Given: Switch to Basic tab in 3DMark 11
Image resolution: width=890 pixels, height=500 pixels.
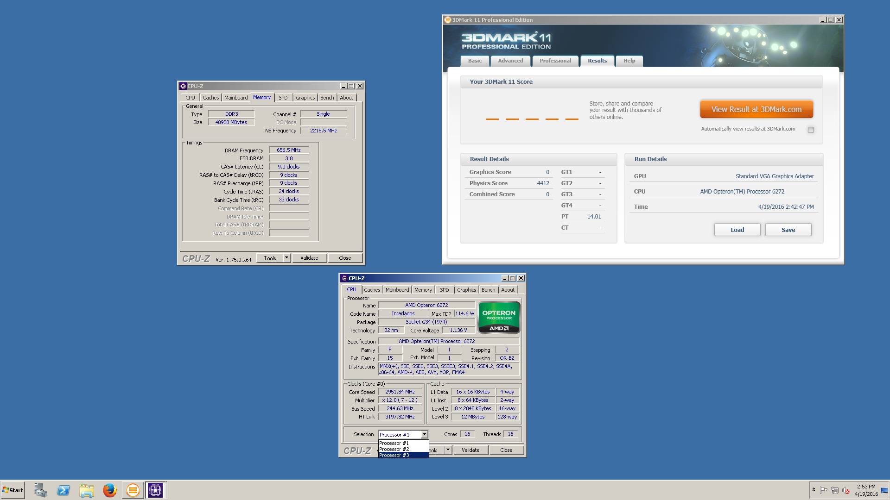Looking at the screenshot, I should pyautogui.click(x=475, y=61).
